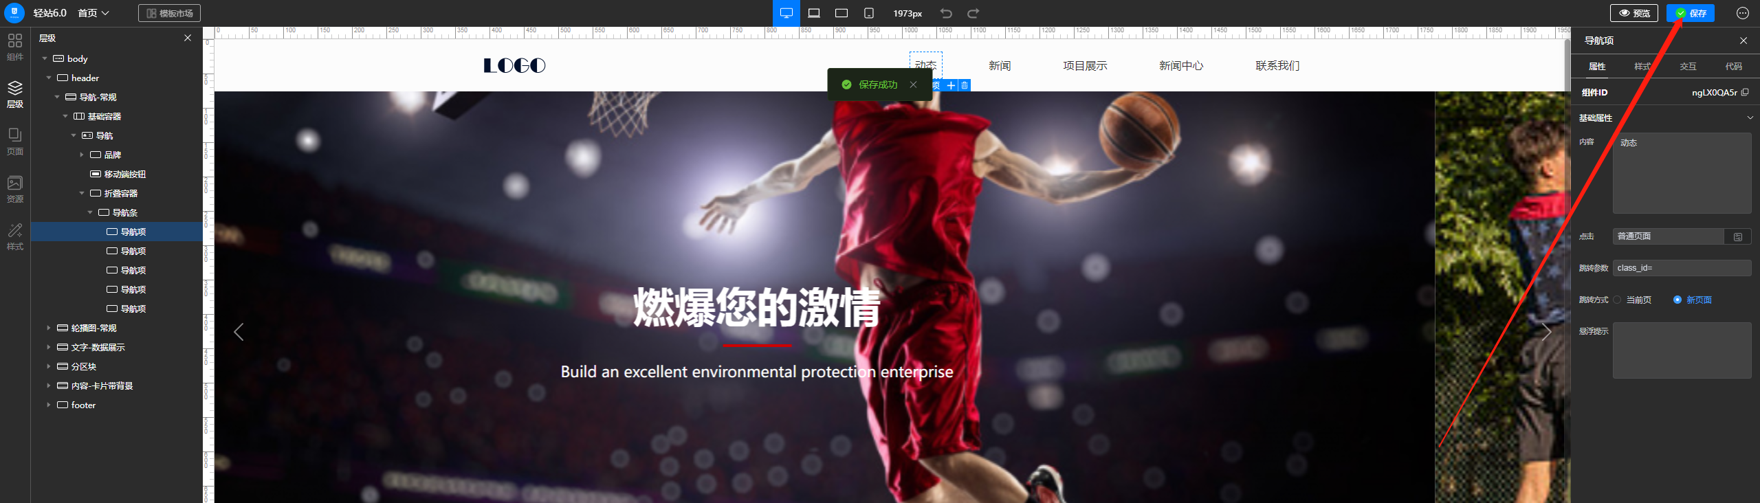Screen dimensions: 1760x503
Task: Select the 基础容器 layer row
Action: coord(117,116)
